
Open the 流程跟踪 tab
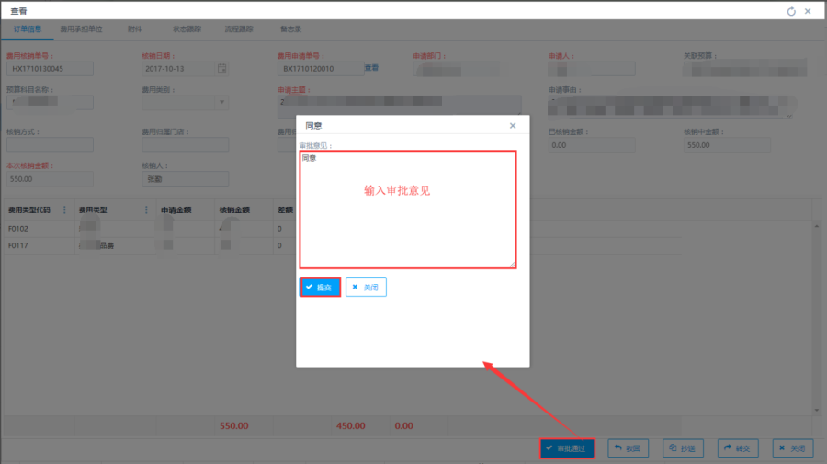click(238, 29)
